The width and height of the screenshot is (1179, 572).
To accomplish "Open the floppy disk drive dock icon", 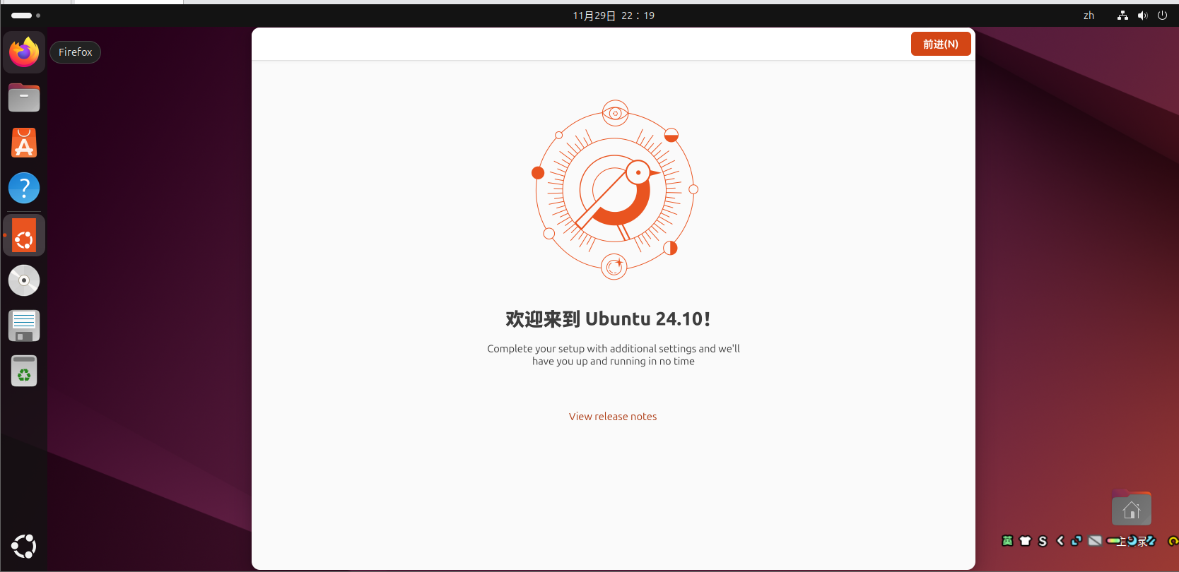I will click(x=24, y=326).
